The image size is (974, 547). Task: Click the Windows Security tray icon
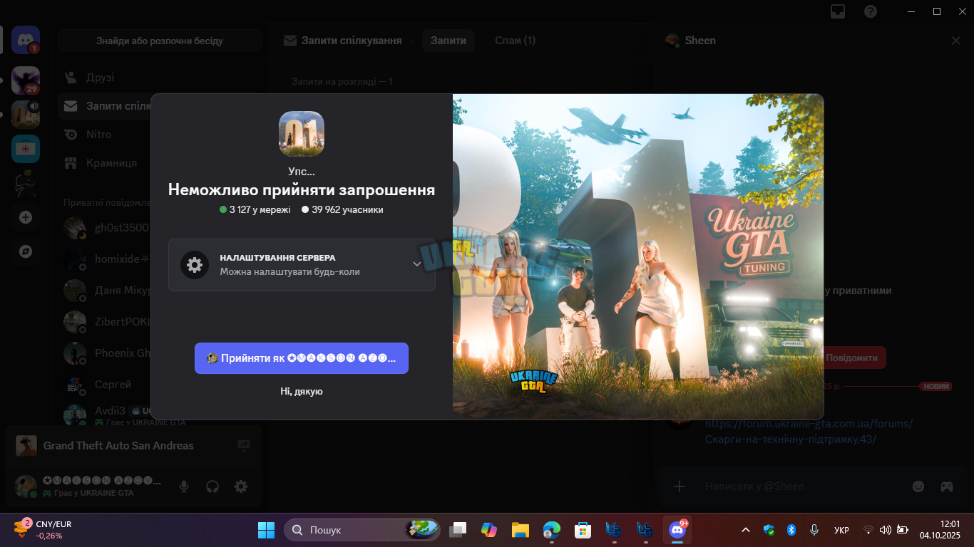769,530
